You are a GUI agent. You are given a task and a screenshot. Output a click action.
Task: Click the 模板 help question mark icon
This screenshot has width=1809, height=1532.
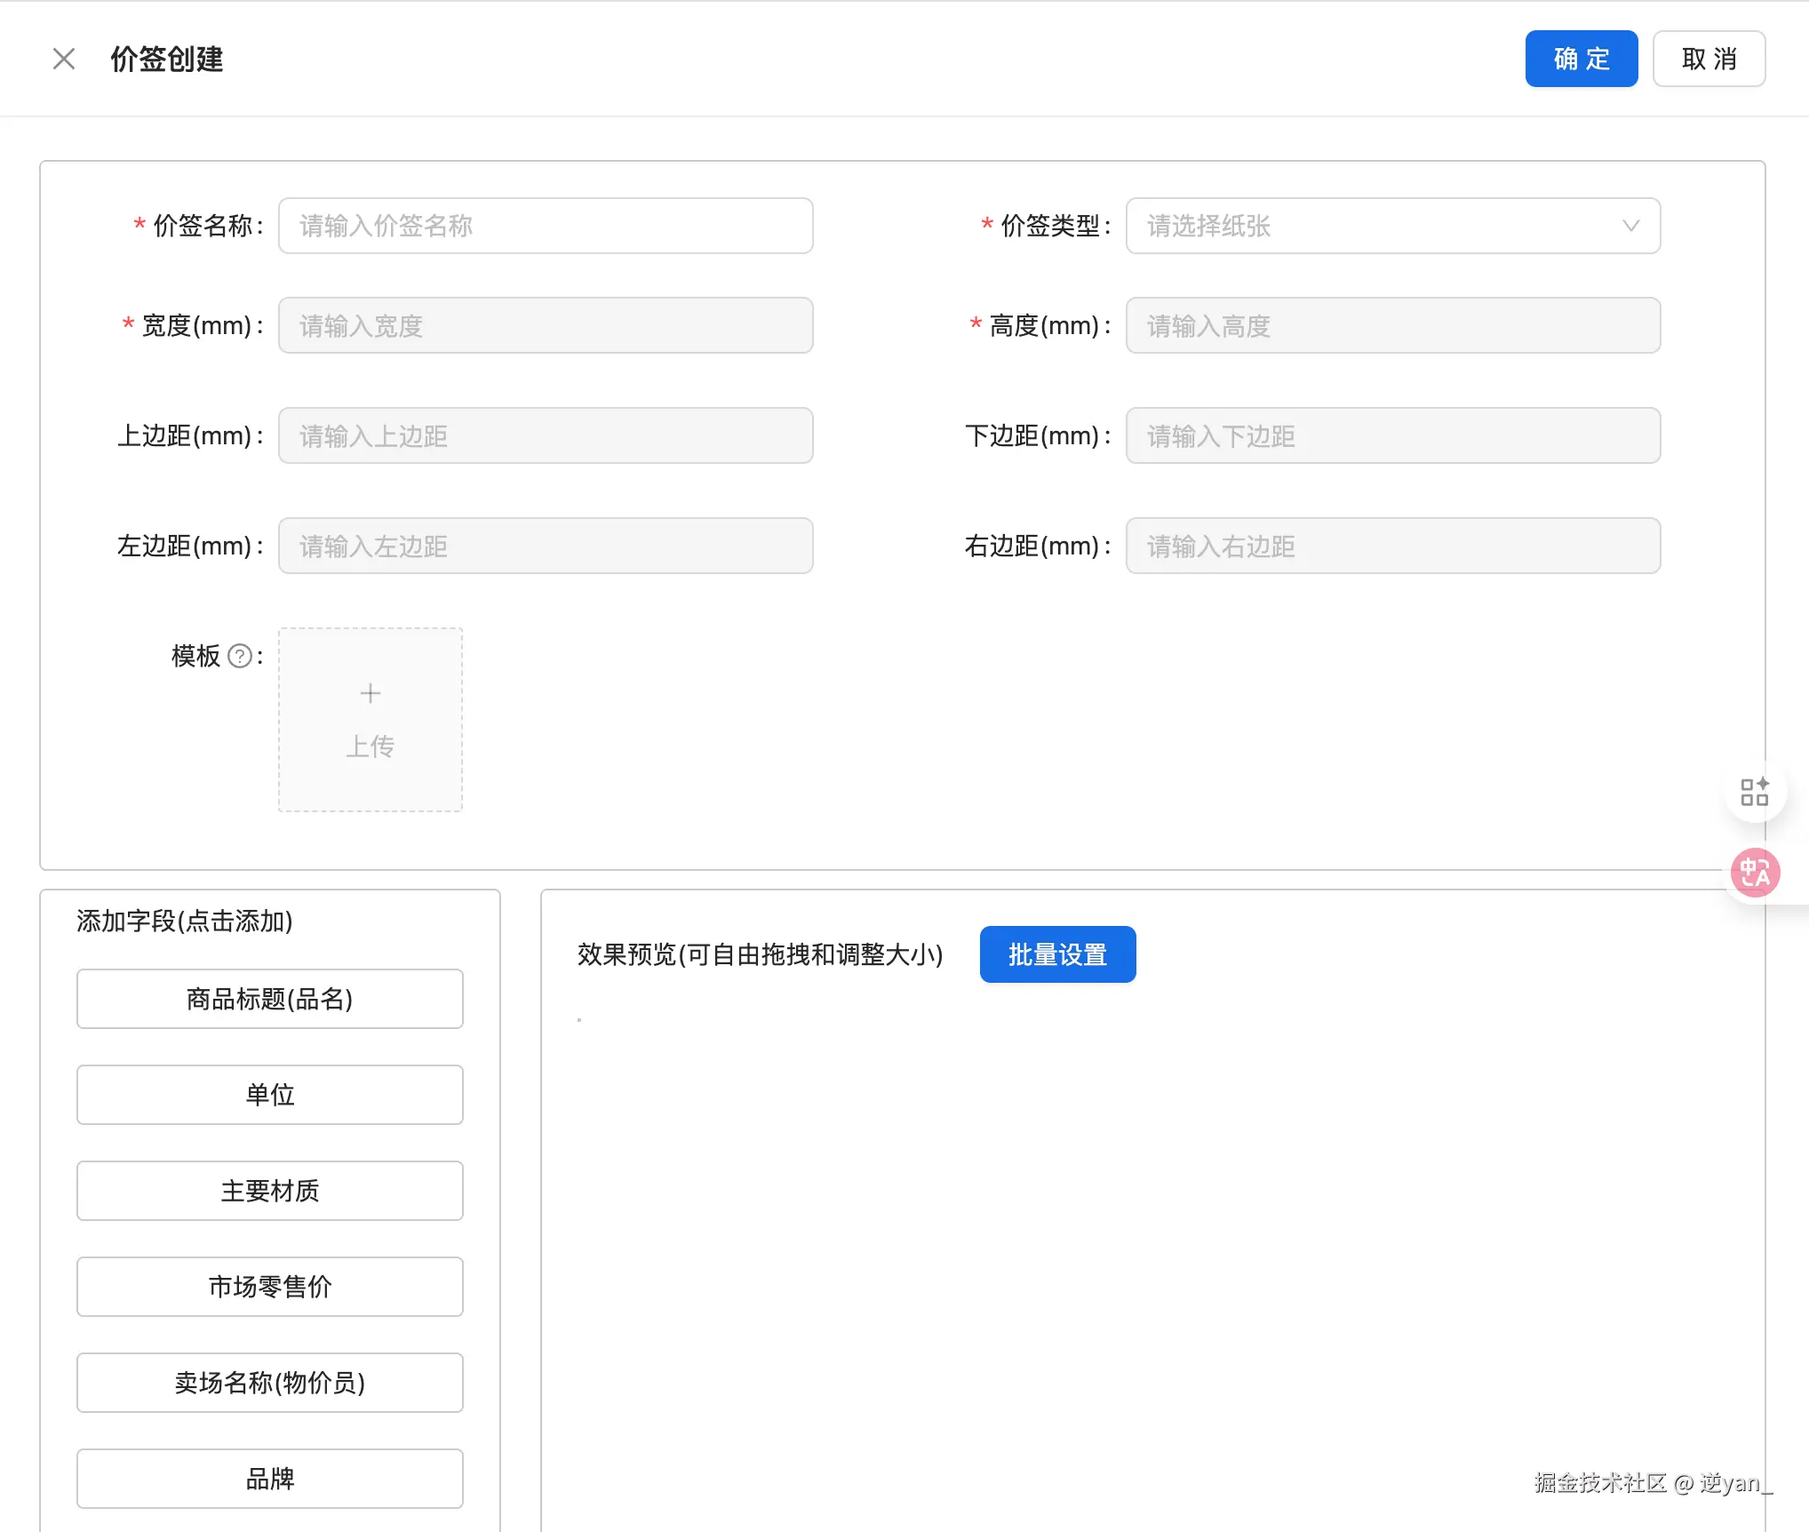click(x=240, y=656)
